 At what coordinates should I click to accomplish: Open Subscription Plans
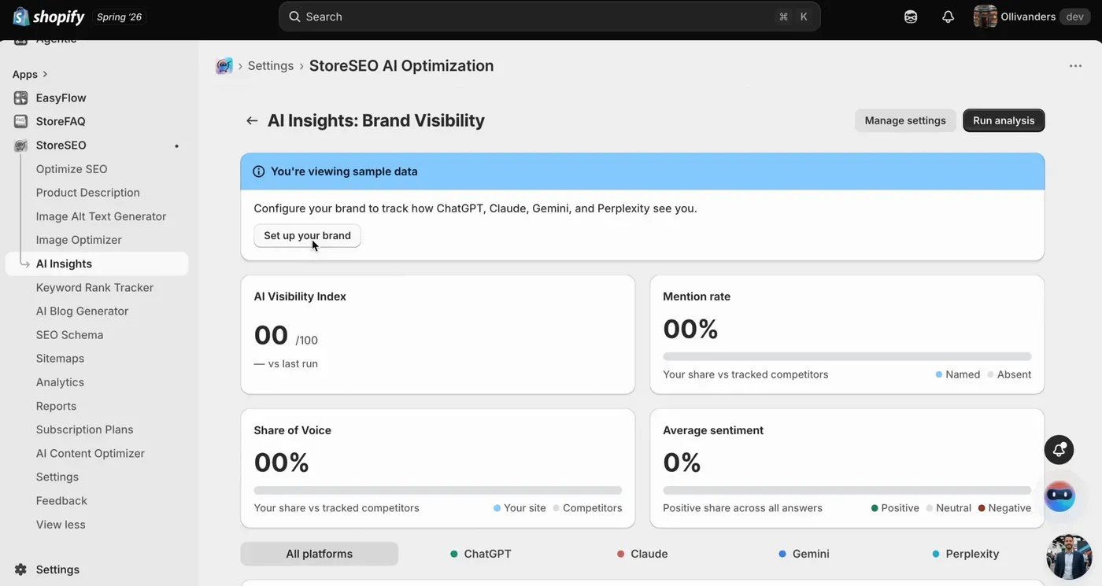(x=84, y=429)
